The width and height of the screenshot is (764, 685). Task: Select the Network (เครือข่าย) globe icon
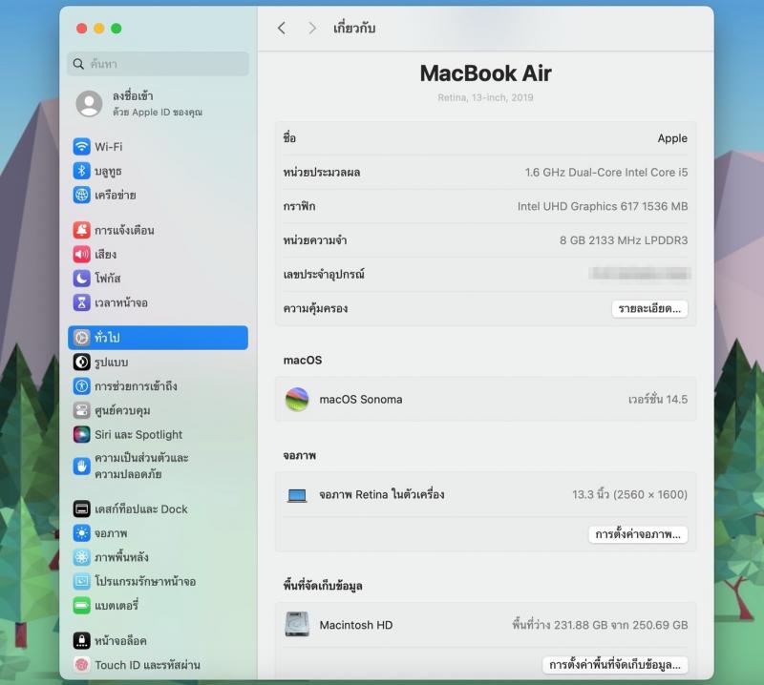point(82,195)
